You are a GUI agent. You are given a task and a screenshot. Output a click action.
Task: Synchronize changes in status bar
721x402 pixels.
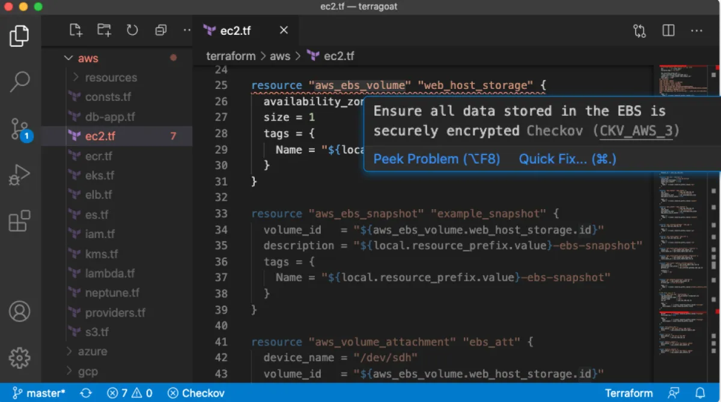coord(86,393)
